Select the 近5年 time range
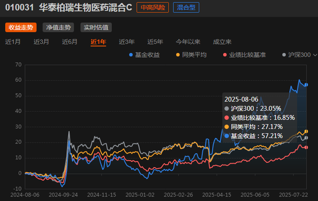 tap(155, 42)
